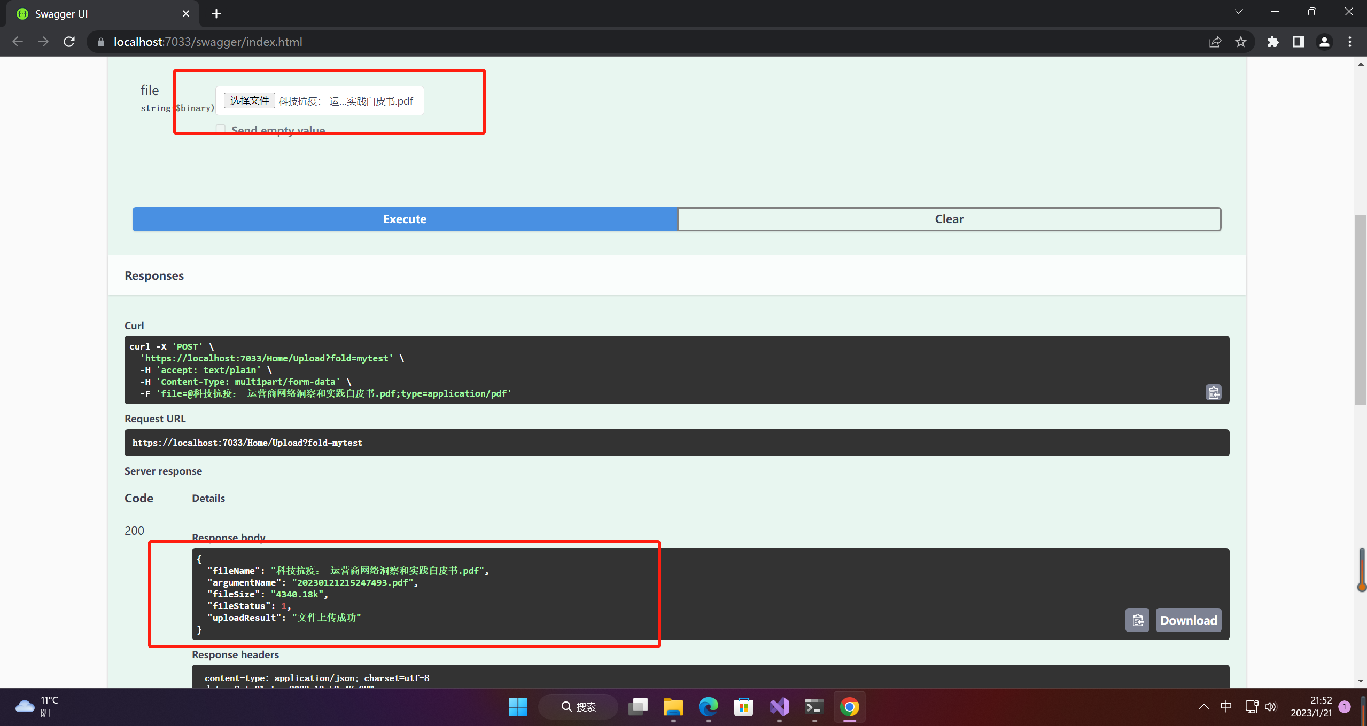The height and width of the screenshot is (726, 1367).
Task: Show hidden system tray icons
Action: (1203, 707)
